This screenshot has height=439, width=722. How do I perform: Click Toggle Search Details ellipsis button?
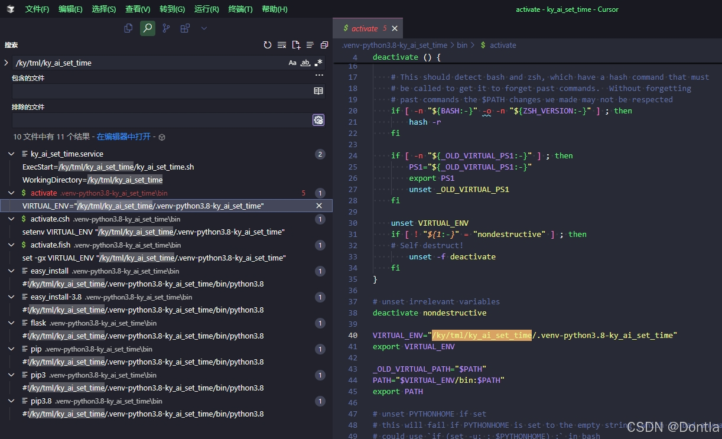pyautogui.click(x=319, y=75)
